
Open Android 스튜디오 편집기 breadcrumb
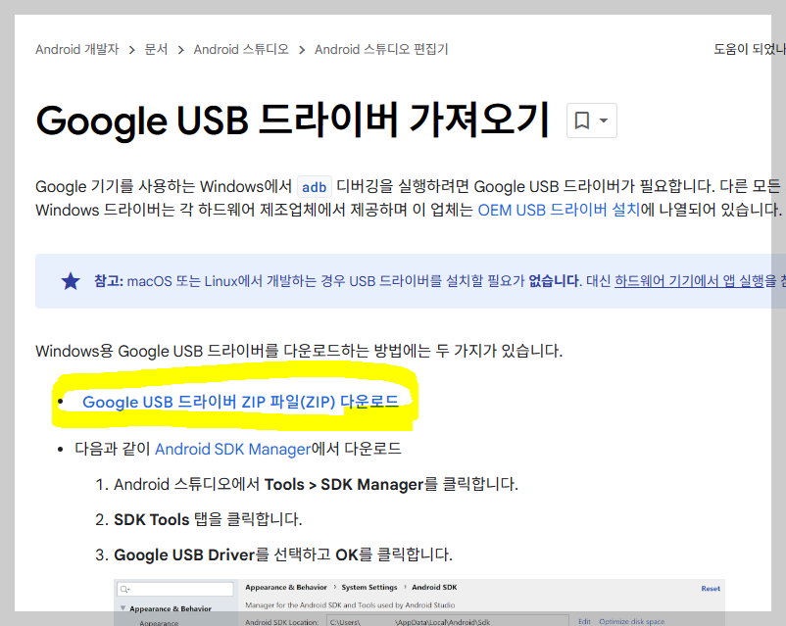pos(381,49)
